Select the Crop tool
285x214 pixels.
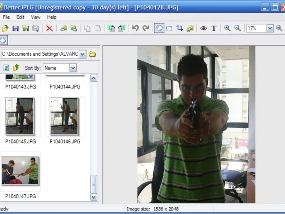point(180,28)
